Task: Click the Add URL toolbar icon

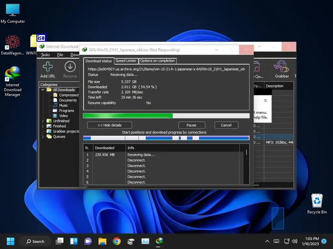Action: click(x=48, y=70)
